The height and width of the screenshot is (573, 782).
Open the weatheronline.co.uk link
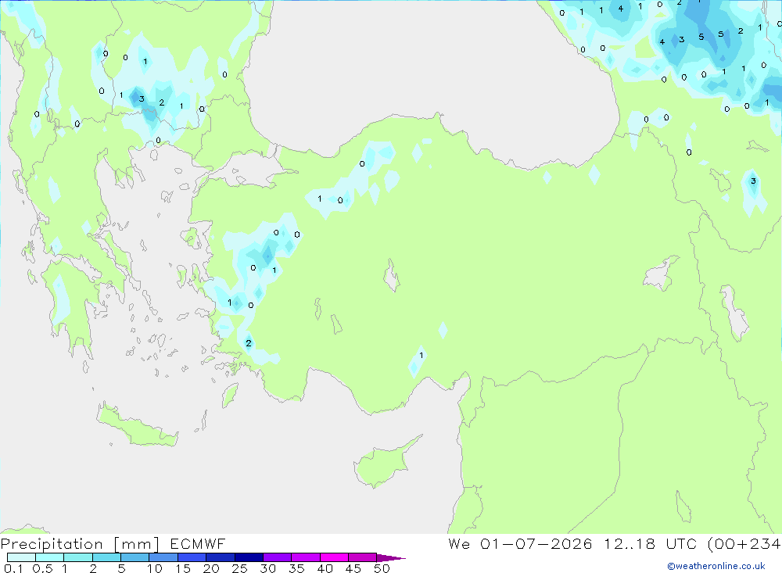(716, 566)
